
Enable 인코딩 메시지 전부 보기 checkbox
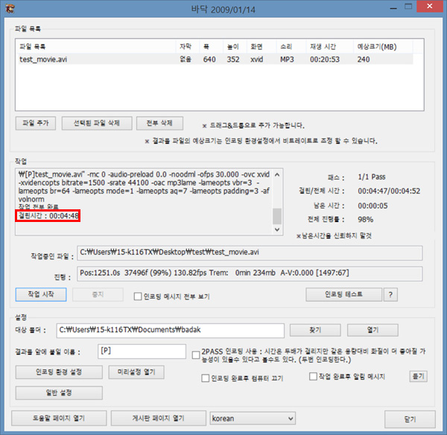[x=137, y=296]
